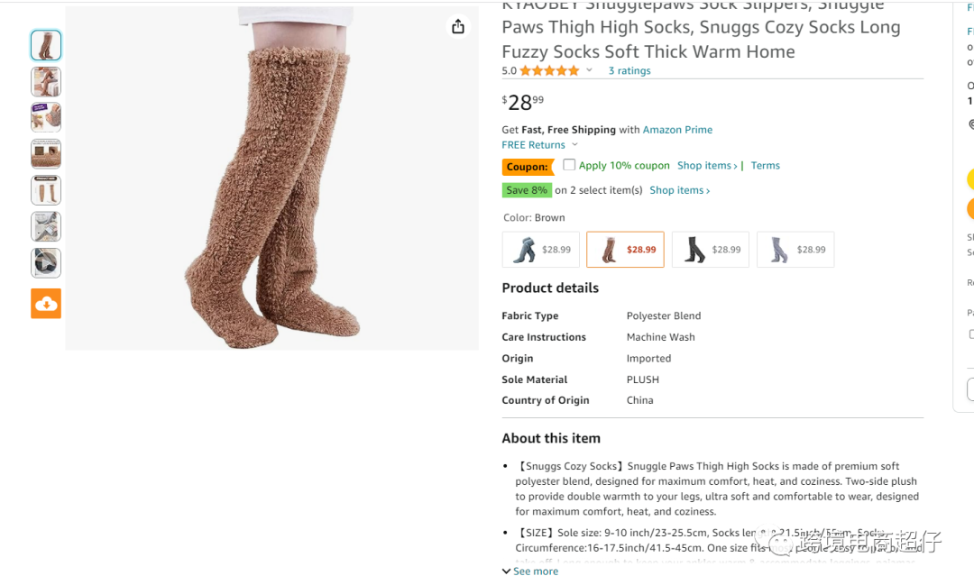Click Shop items beside the 10% coupon
Screen dimensions: 974x585
(707, 165)
